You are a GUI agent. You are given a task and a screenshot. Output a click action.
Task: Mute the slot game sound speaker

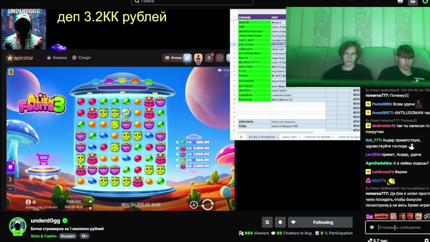click(x=220, y=70)
